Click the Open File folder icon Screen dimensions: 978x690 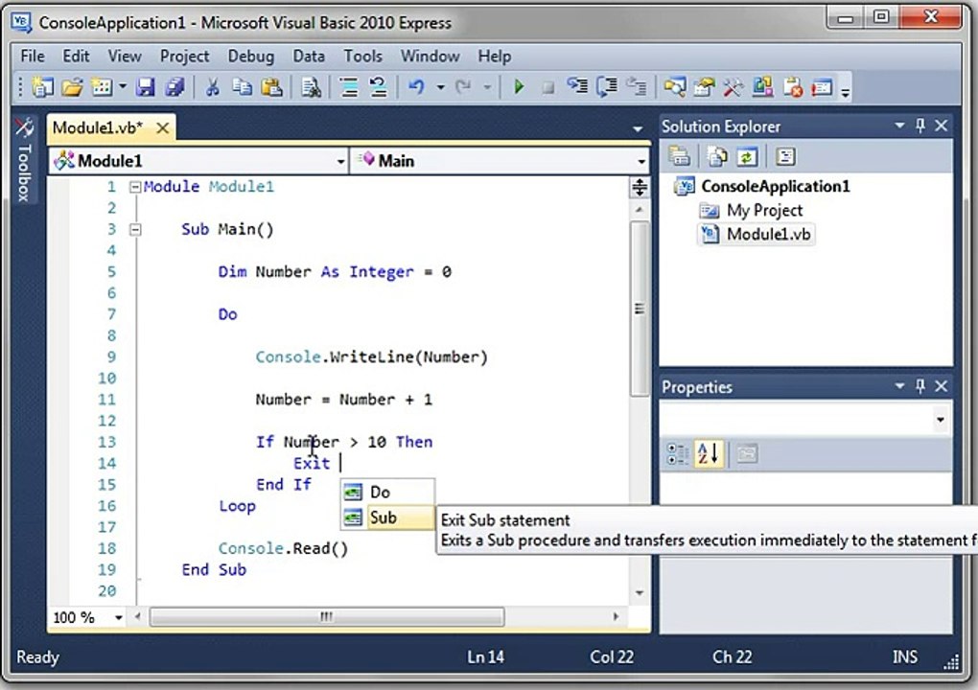click(x=72, y=86)
